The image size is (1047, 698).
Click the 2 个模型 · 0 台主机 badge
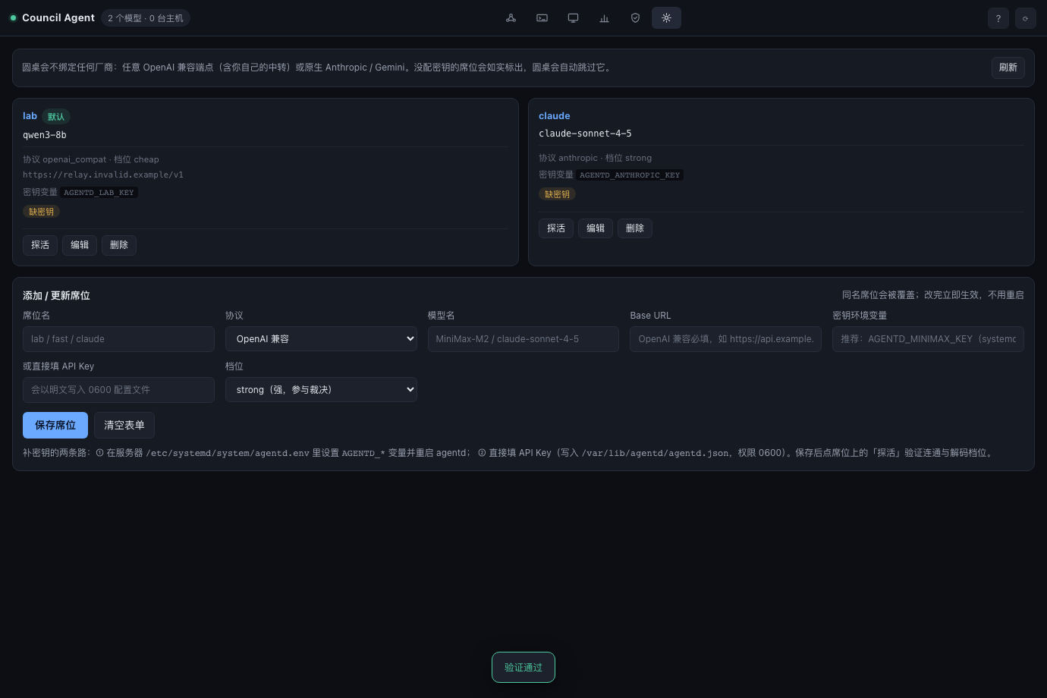coord(146,18)
